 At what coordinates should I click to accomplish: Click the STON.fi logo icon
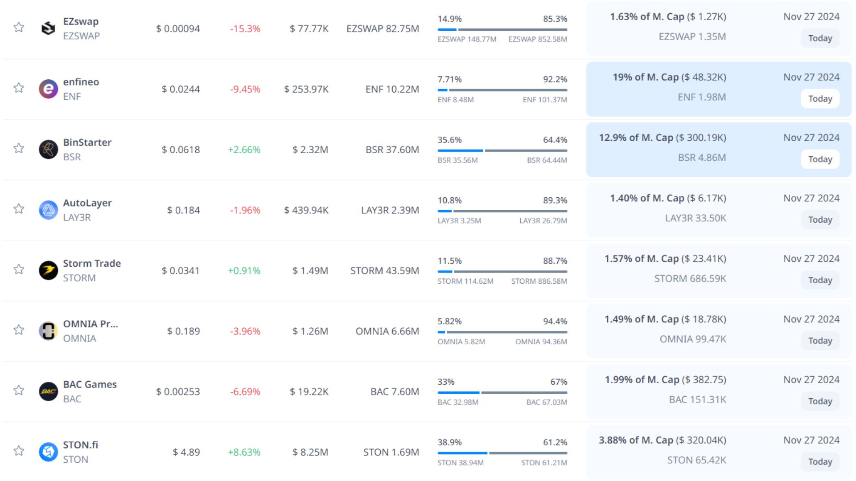(48, 452)
